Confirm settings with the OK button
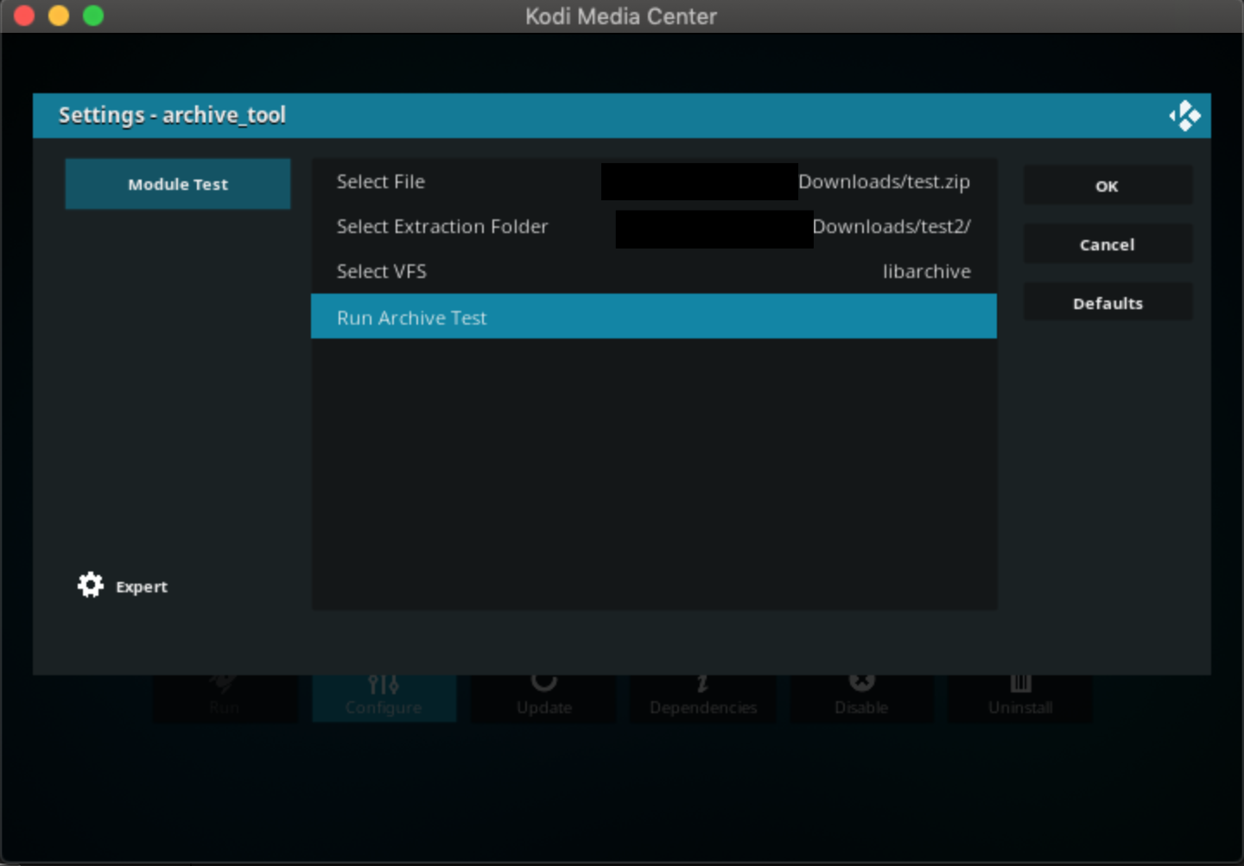The image size is (1244, 866). pos(1108,186)
